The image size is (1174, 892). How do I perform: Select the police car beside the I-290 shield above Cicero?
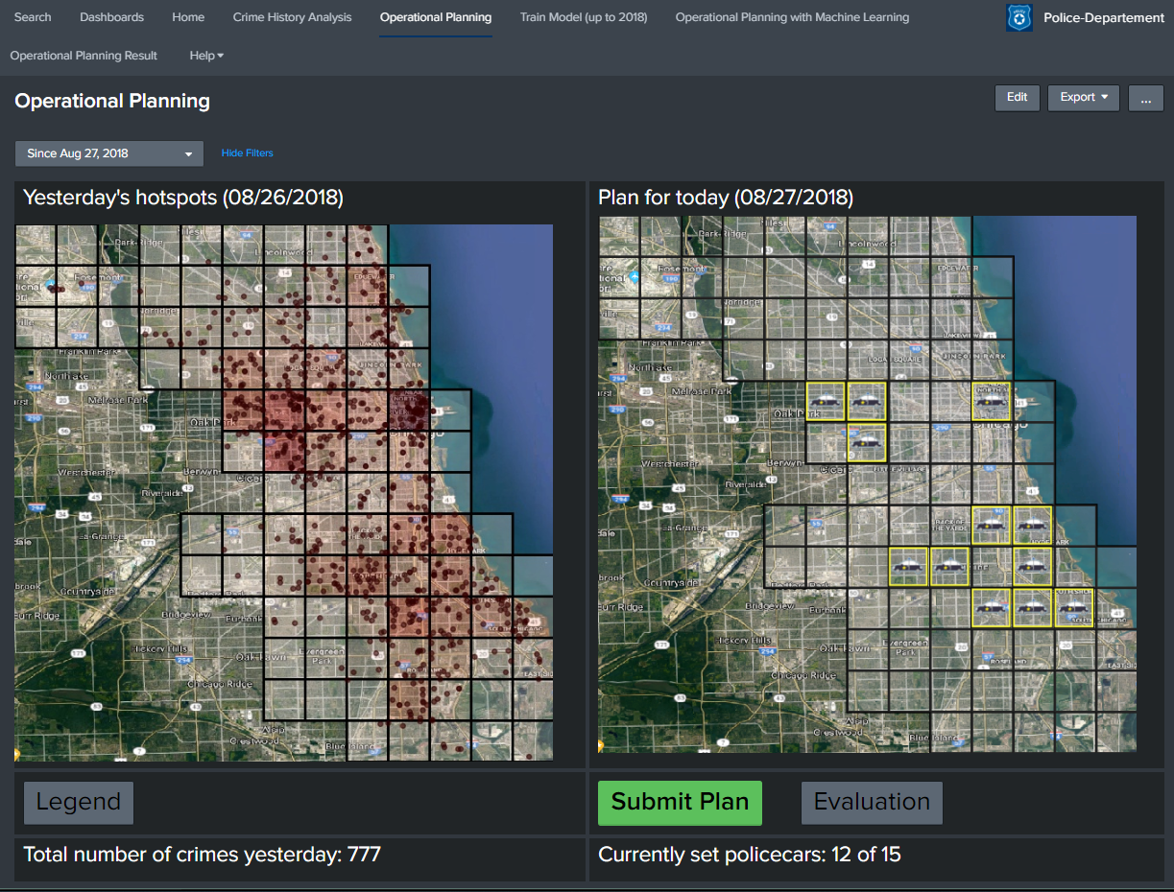(867, 442)
